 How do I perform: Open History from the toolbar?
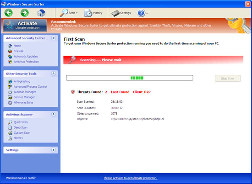(x=93, y=13)
